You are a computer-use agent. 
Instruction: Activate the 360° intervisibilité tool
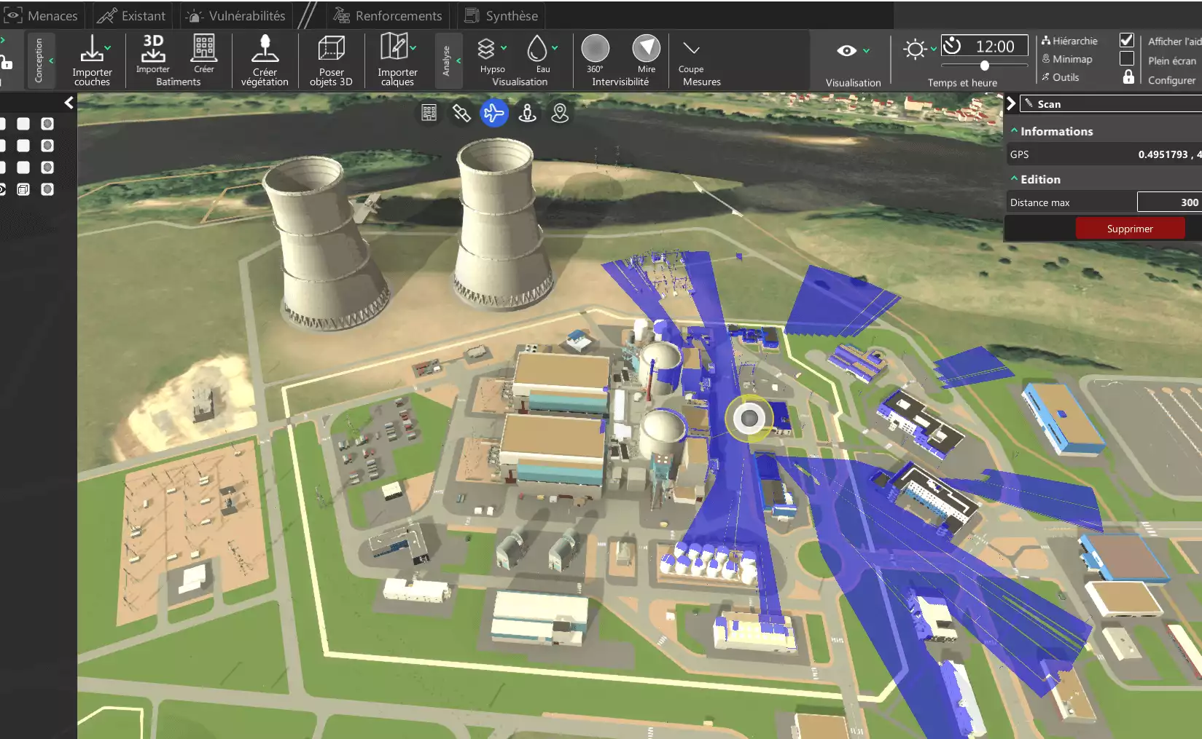595,49
